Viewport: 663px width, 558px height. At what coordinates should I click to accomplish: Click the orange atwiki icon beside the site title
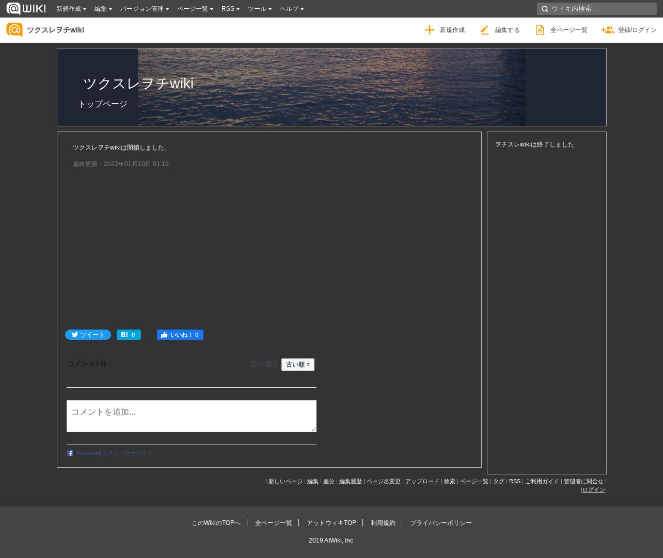click(x=14, y=30)
